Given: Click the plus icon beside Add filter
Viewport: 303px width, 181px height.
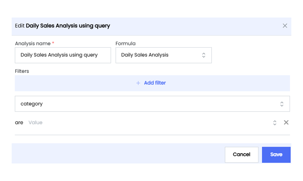Looking at the screenshot, I should click(x=138, y=83).
